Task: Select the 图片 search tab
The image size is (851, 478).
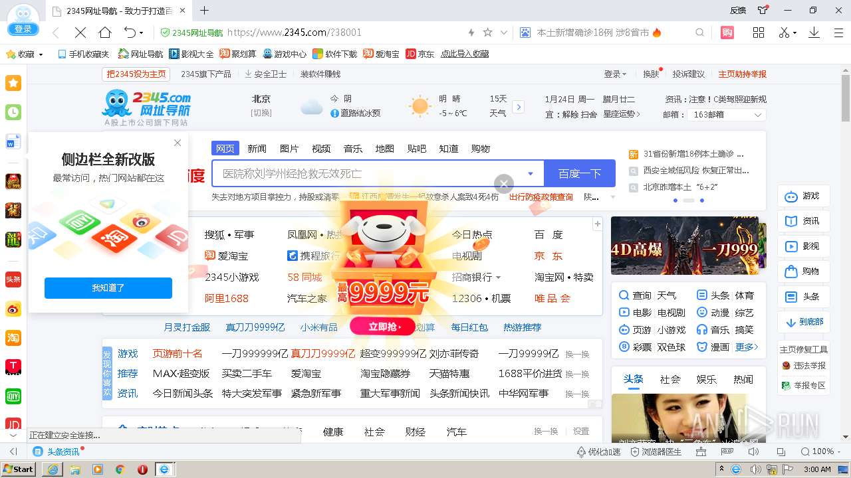Action: click(289, 149)
